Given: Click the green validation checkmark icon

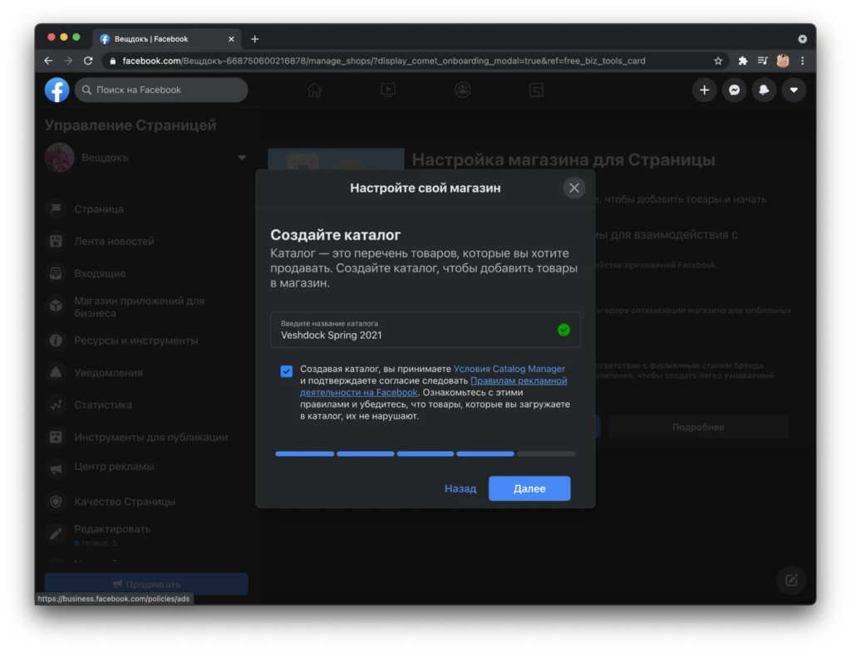Looking at the screenshot, I should click(x=564, y=330).
